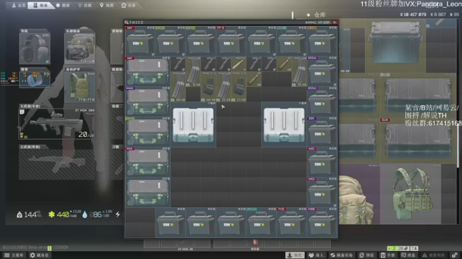The height and width of the screenshot is (259, 462).
Task: Select the magazine showing 0/60
Action: (193, 71)
